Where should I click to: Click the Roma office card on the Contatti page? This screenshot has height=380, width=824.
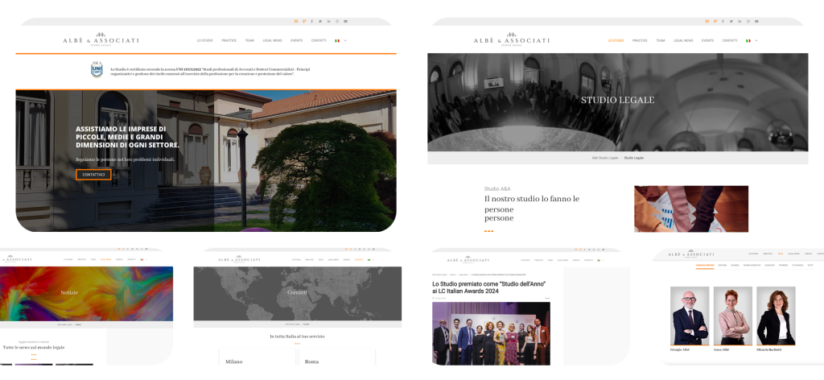pyautogui.click(x=337, y=357)
